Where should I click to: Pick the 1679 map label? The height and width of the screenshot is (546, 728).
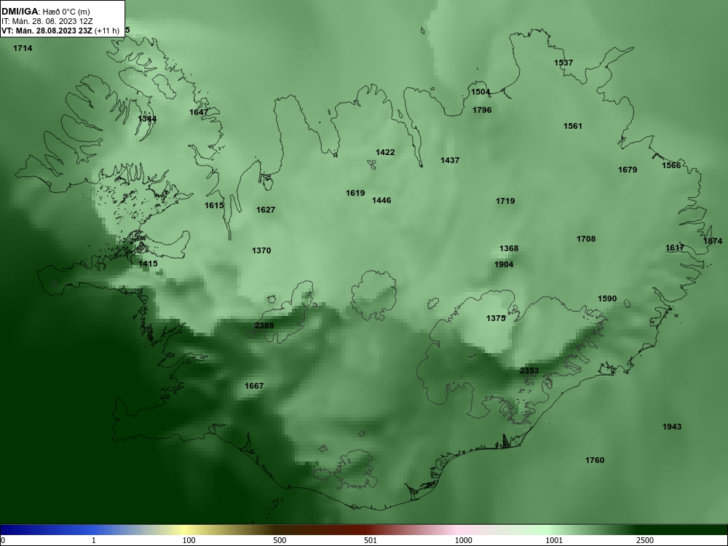pyautogui.click(x=628, y=170)
